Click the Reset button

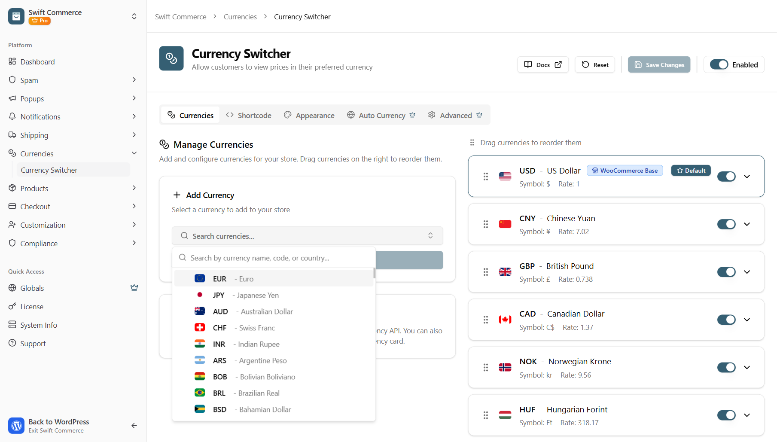click(x=595, y=65)
